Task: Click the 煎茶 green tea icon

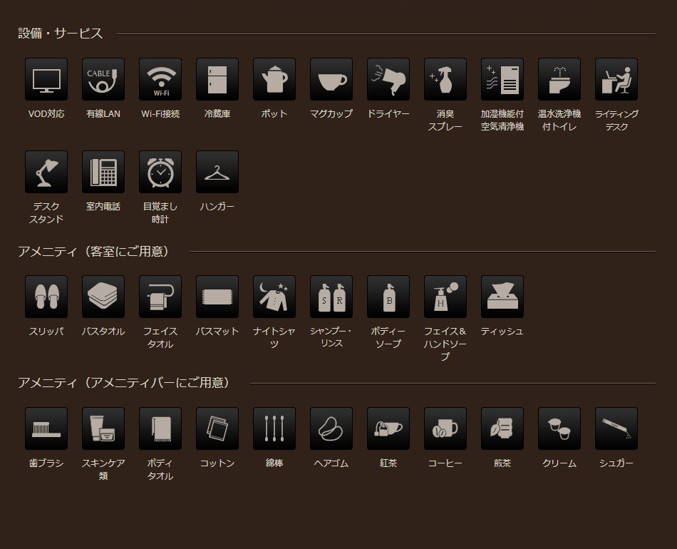Action: coord(502,429)
